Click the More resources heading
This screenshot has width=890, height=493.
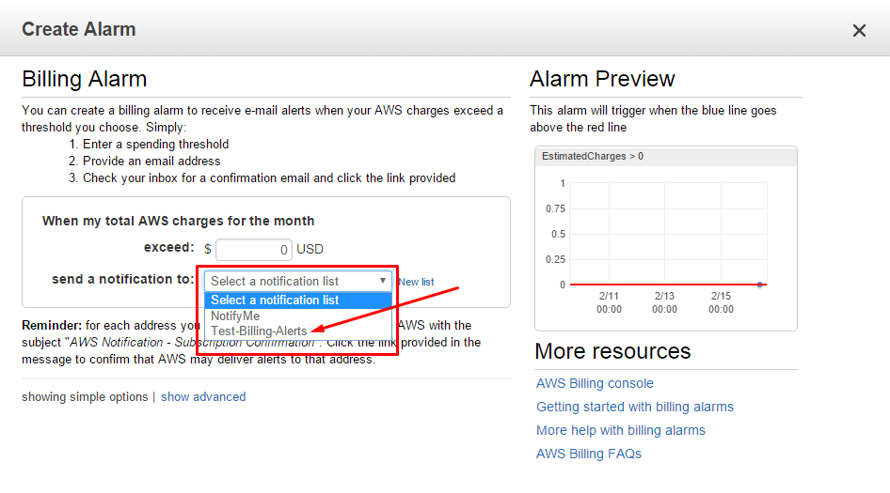pos(612,351)
